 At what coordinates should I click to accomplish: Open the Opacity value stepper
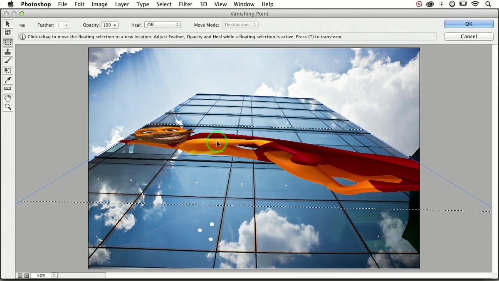pos(115,25)
